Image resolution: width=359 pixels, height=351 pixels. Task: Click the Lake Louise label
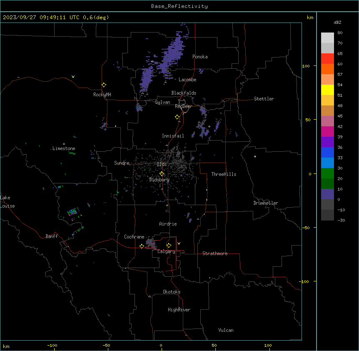[7, 202]
